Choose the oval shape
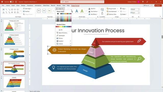 pyautogui.click(x=15, y=9)
